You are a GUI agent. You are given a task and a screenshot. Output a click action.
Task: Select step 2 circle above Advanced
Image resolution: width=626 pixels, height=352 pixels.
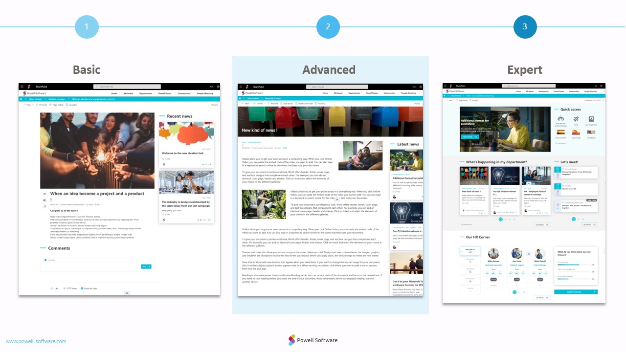tap(328, 27)
